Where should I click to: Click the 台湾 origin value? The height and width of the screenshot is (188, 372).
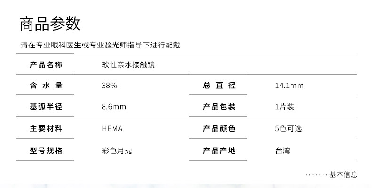(x=283, y=150)
